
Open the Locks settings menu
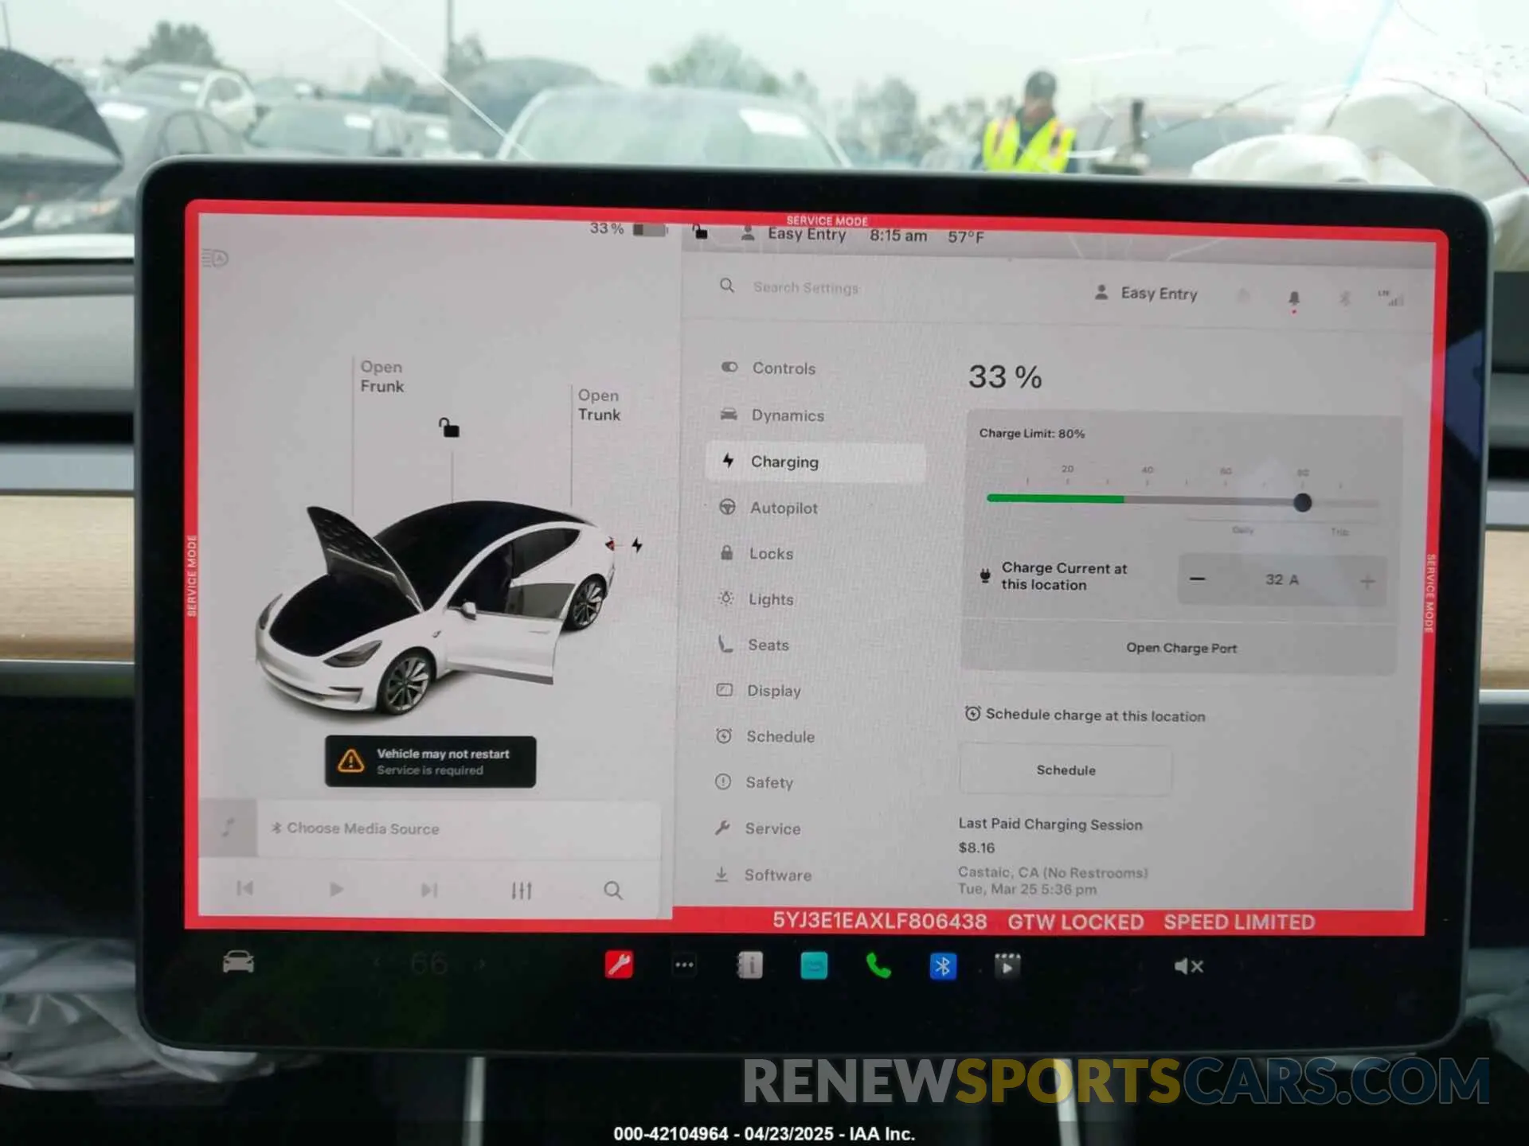[x=757, y=553]
